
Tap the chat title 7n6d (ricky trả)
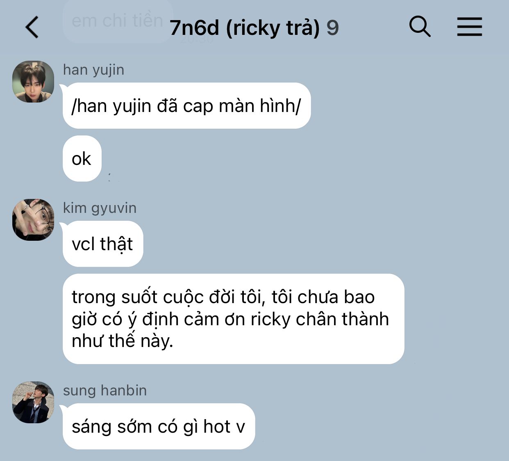tap(245, 28)
